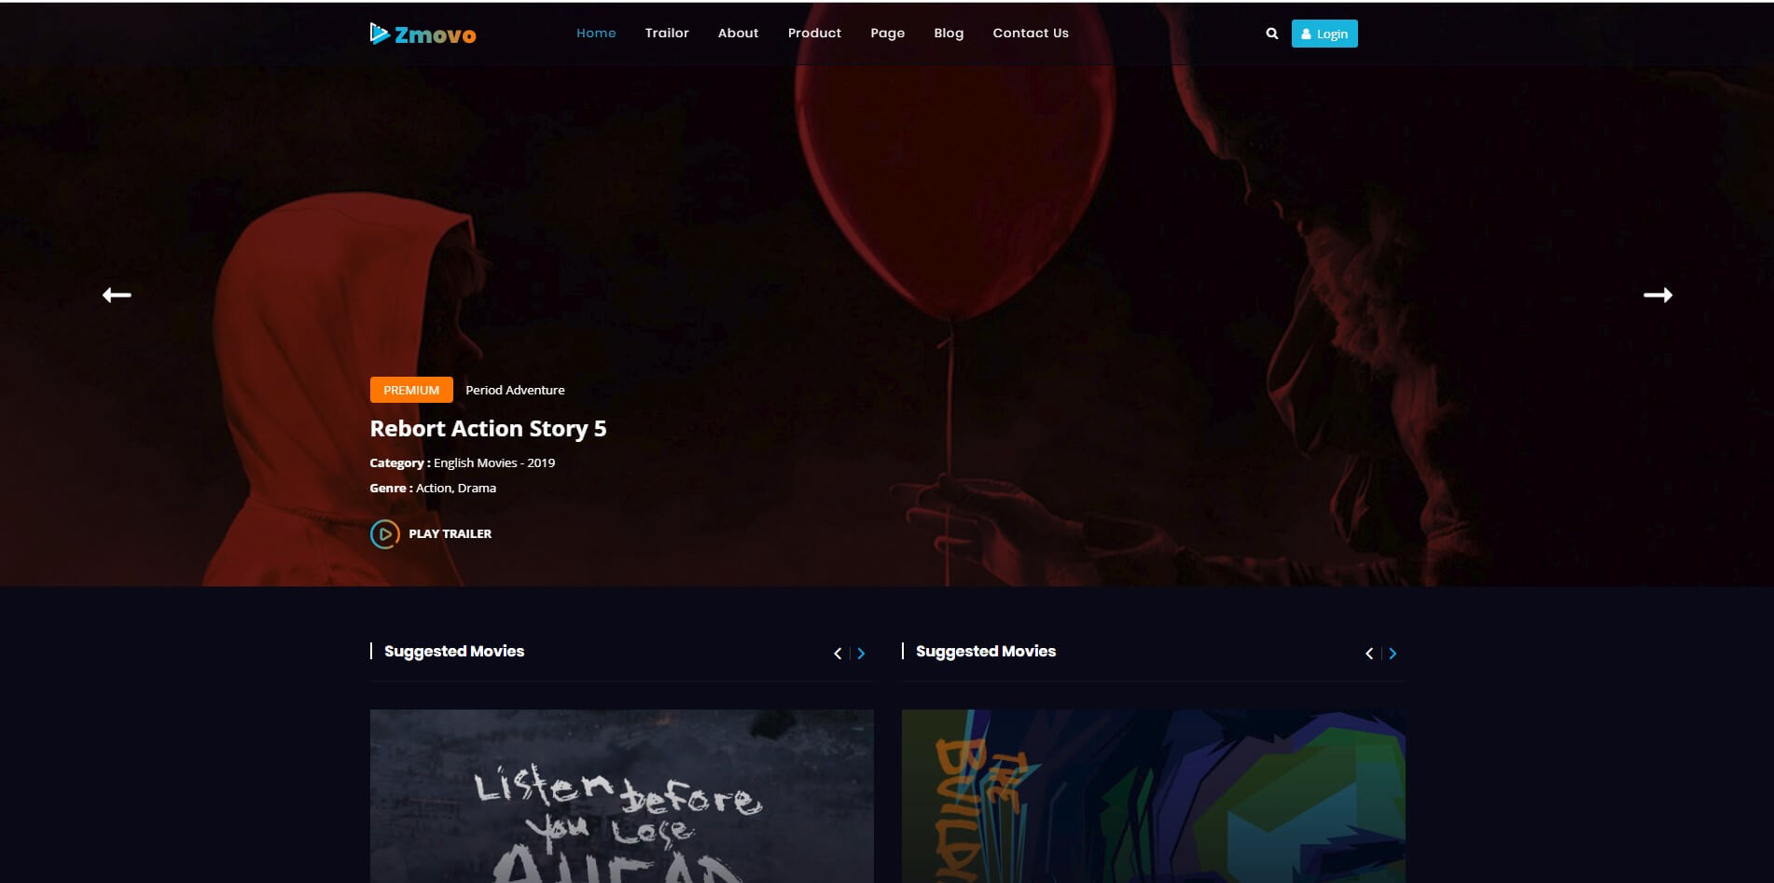Open the Blog menu item
This screenshot has width=1774, height=883.
point(949,33)
